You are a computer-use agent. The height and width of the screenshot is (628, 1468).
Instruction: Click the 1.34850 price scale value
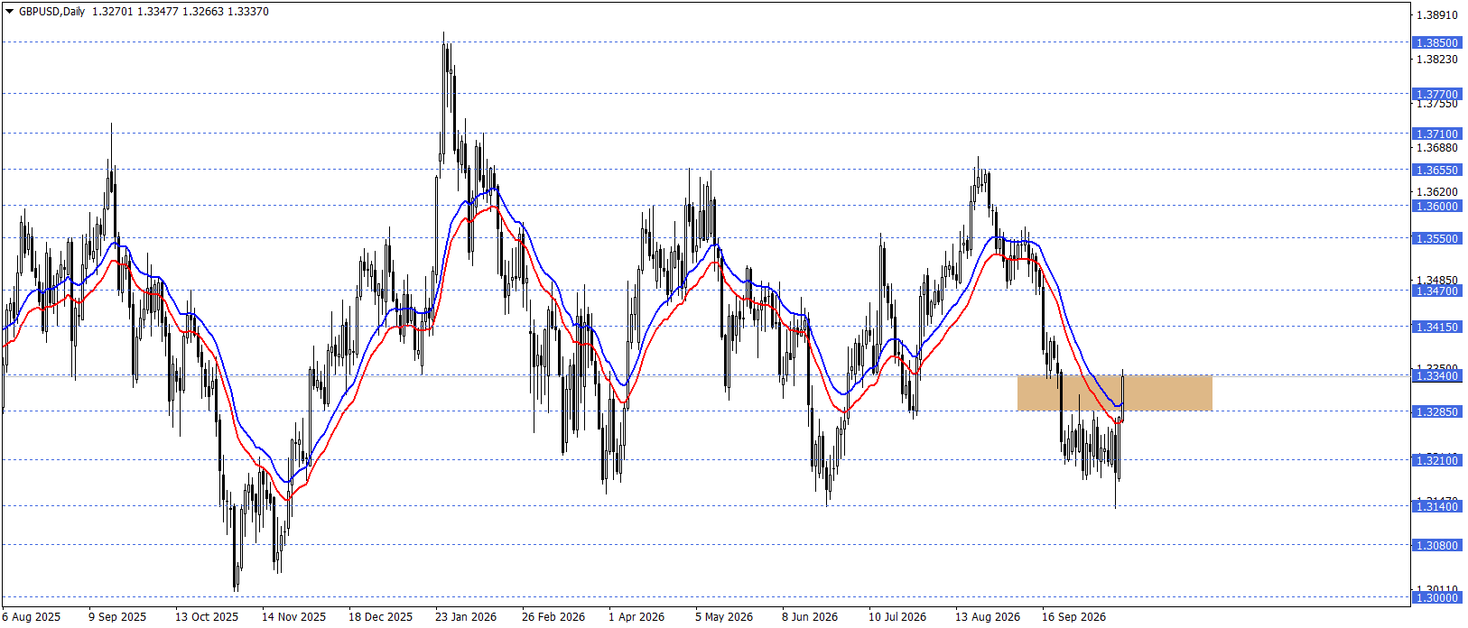(1437, 281)
